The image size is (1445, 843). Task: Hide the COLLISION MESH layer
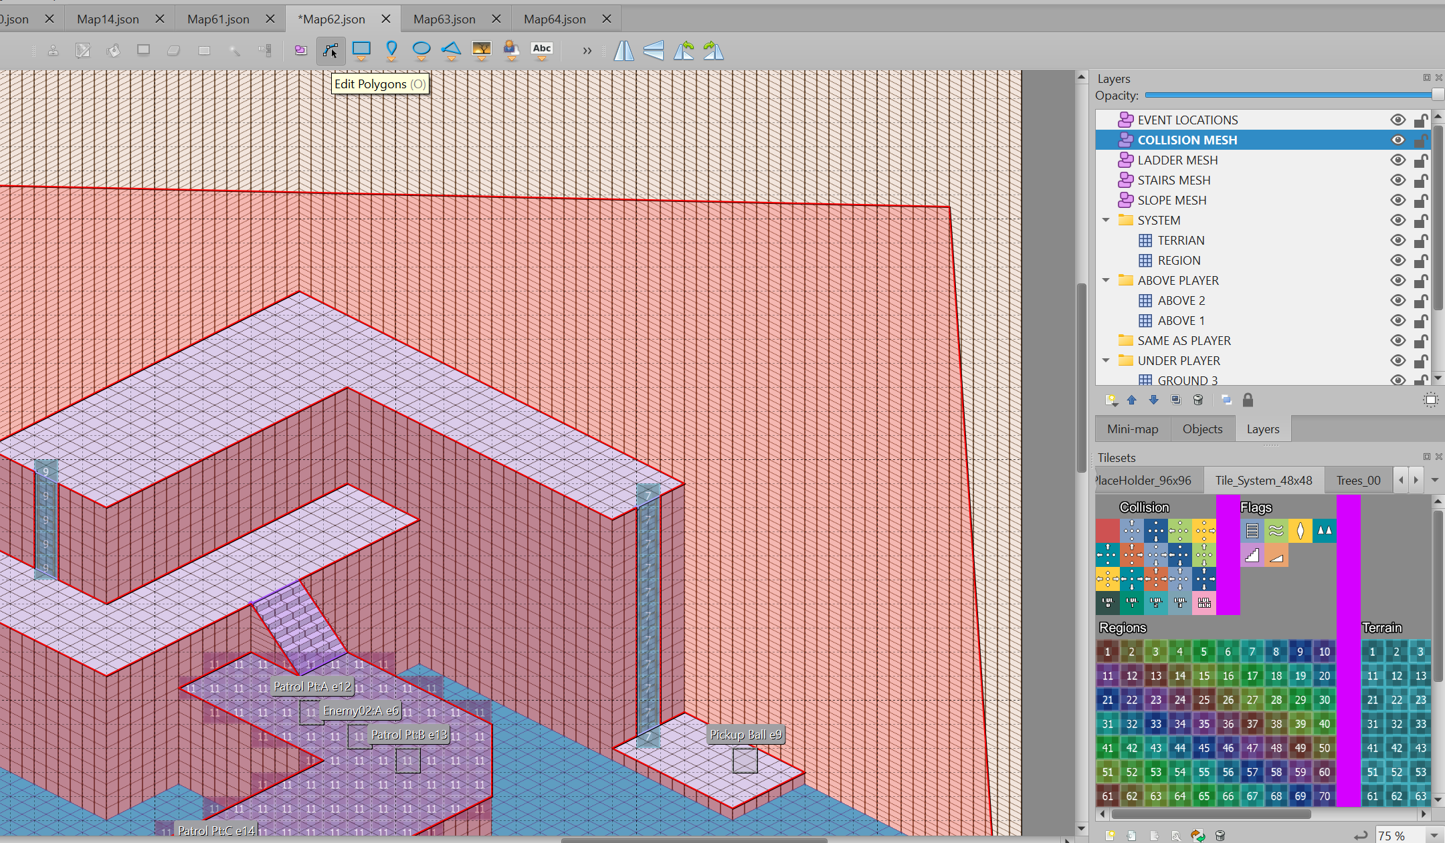pos(1398,140)
